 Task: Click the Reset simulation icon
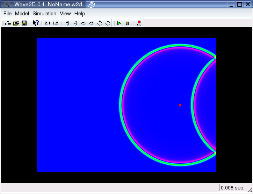coord(8,23)
